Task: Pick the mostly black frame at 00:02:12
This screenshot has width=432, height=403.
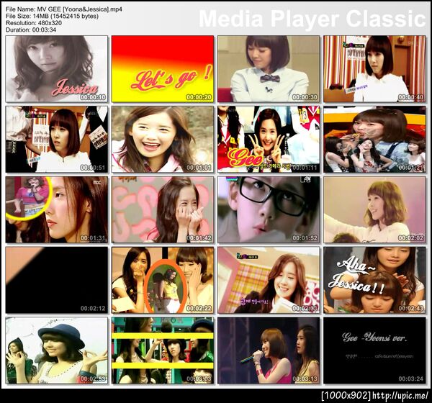Action: tap(56, 280)
